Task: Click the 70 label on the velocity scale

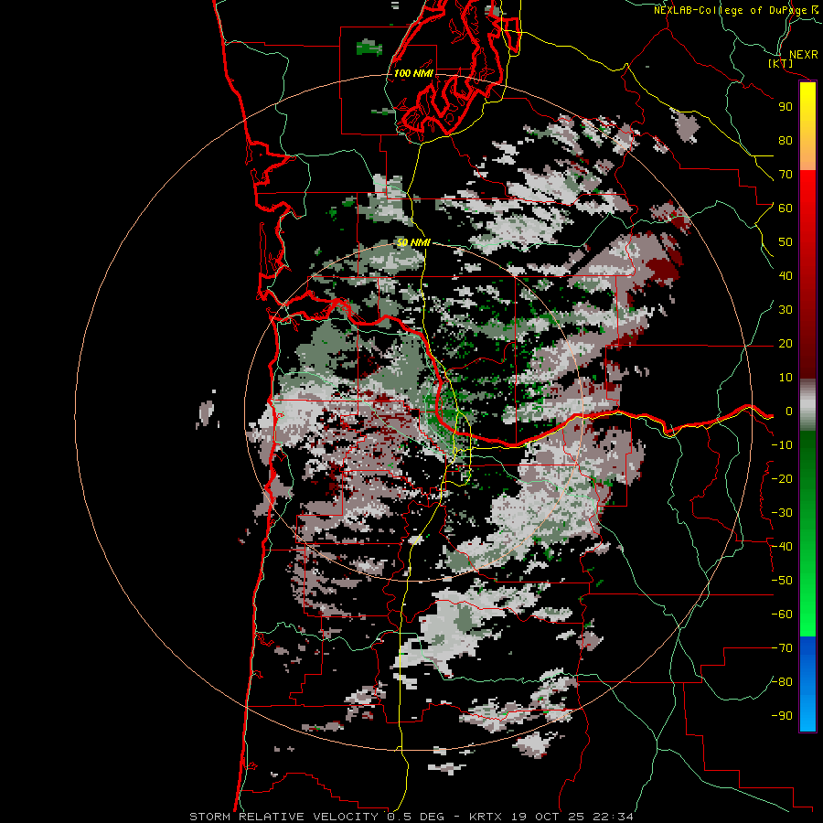Action: point(786,175)
